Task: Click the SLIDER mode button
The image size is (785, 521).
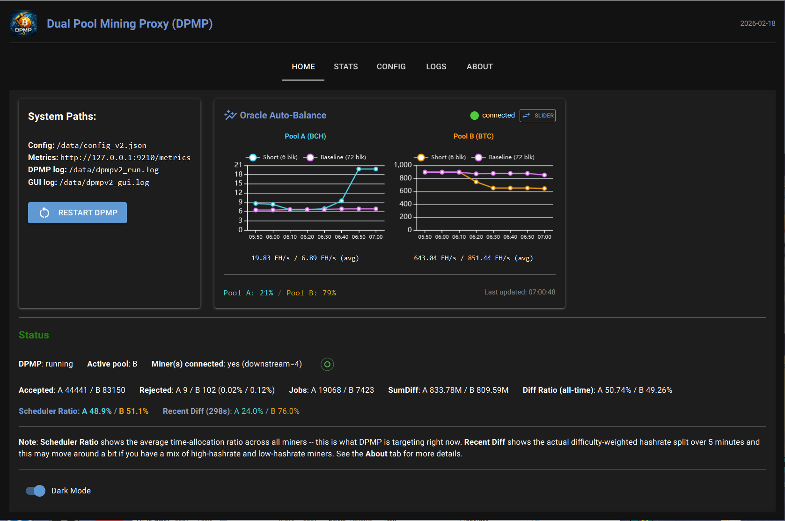Action: coord(537,116)
